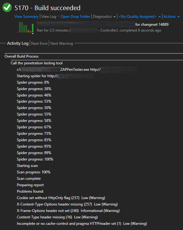Click the Overall Build Process entry

[x=21, y=56]
